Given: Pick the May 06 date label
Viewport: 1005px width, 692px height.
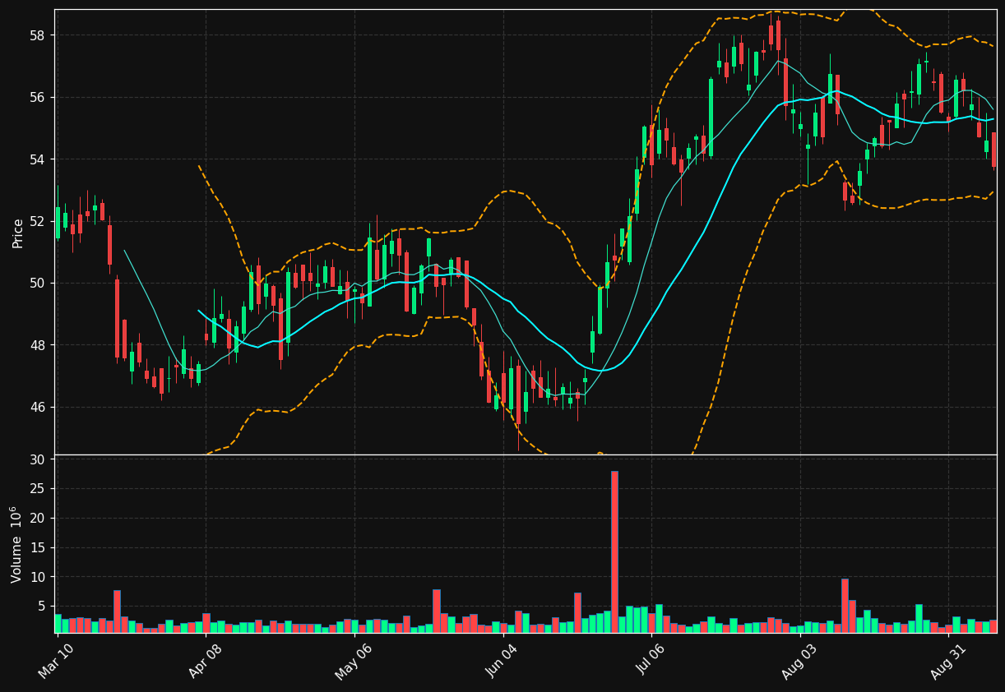Looking at the screenshot, I should 353,662.
